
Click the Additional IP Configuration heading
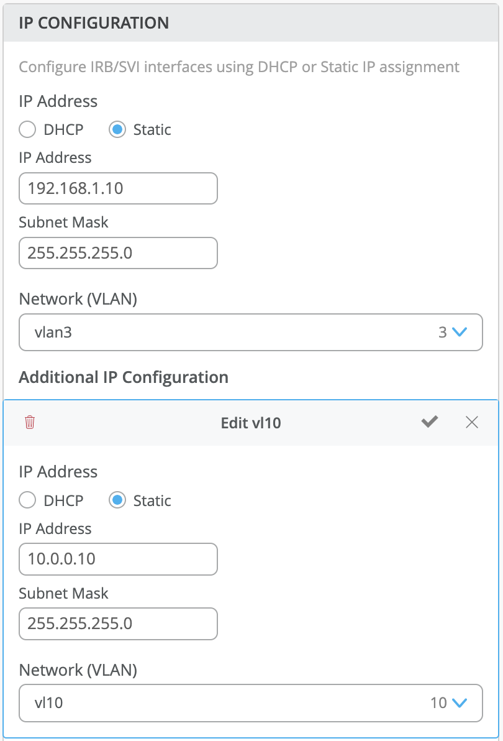pos(124,377)
